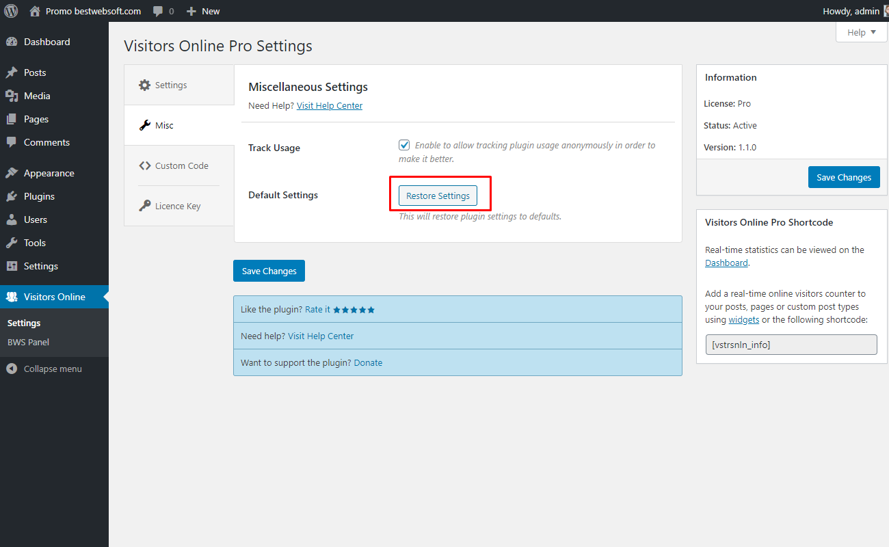
Task: Click the home icon beside Promo bestwebsoft.com
Action: tap(35, 11)
